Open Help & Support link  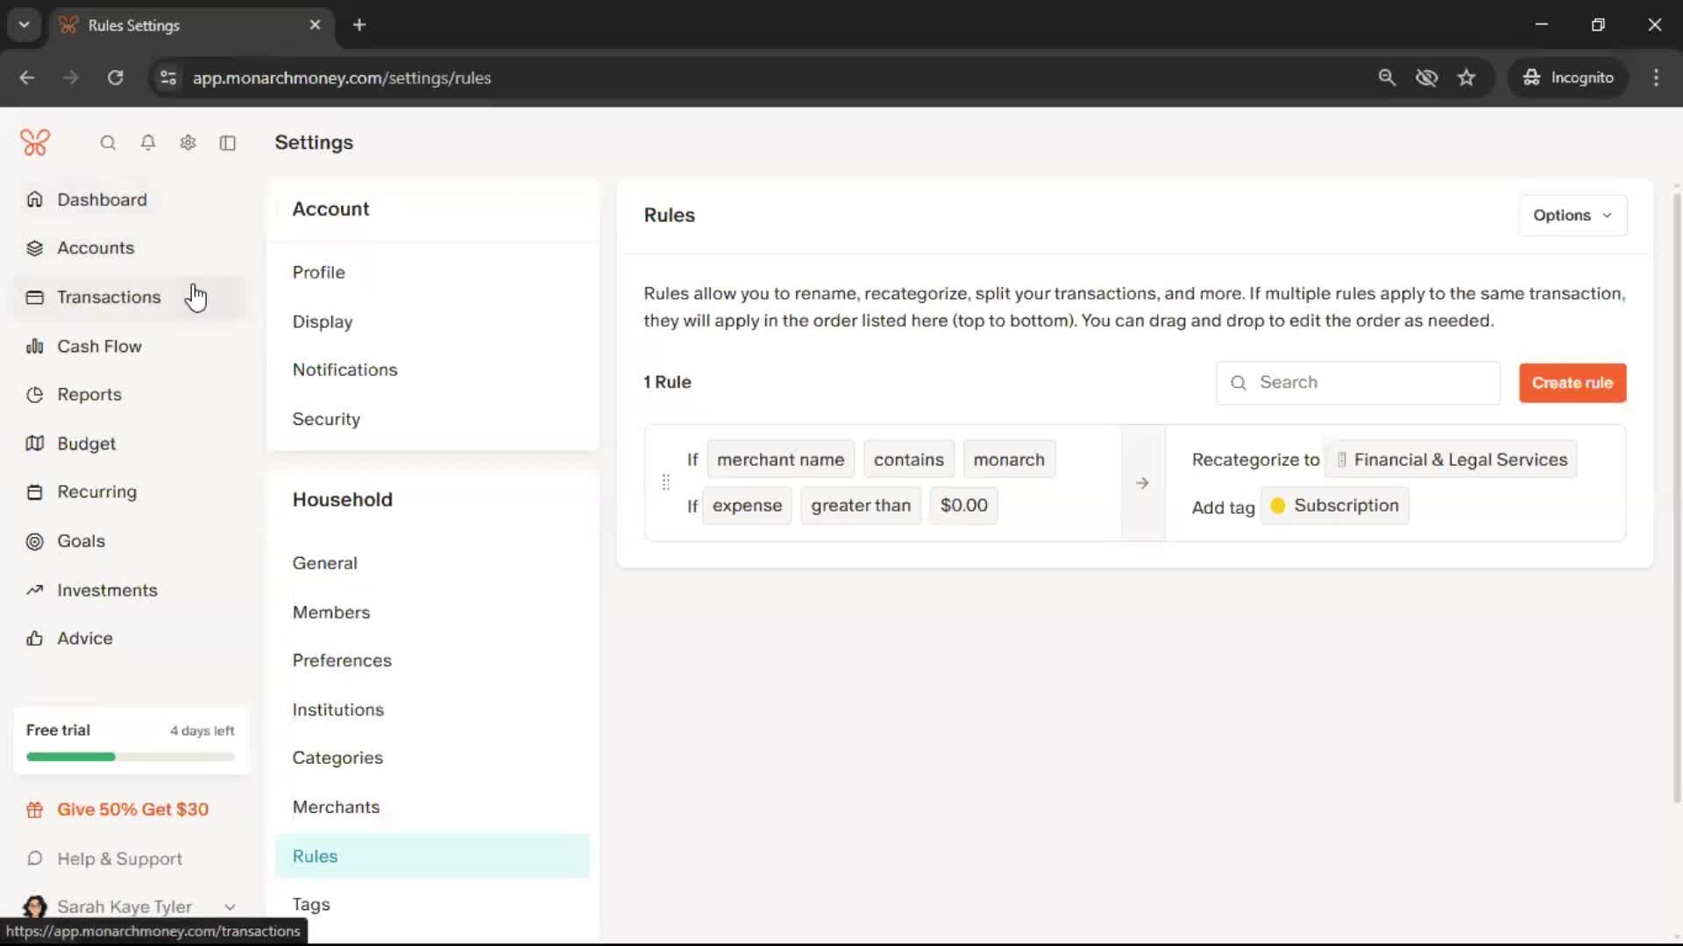point(119,858)
